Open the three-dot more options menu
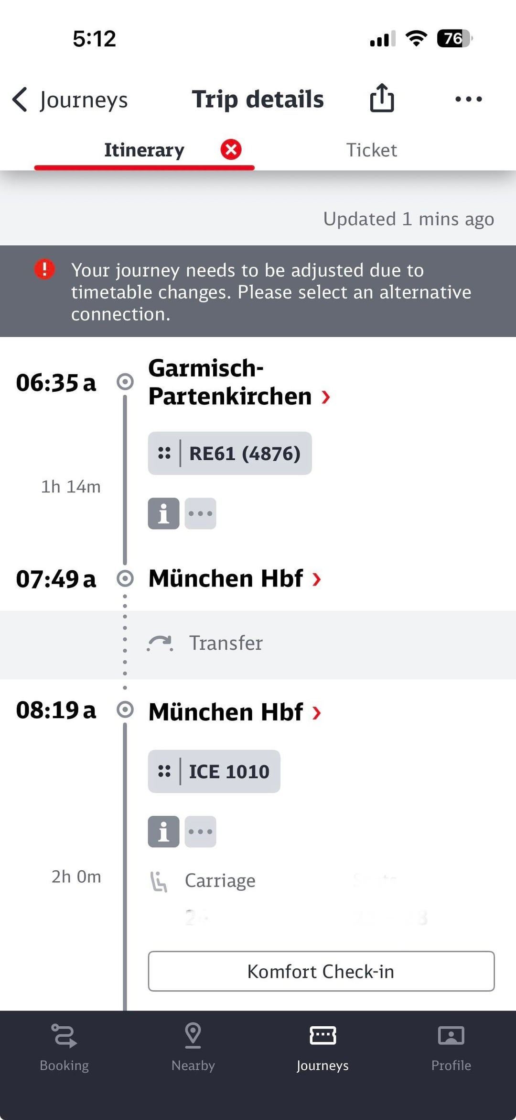 [x=468, y=99]
